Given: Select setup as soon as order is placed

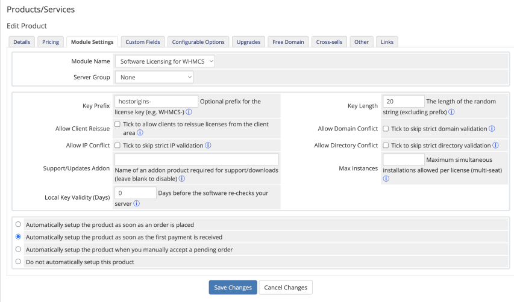Looking at the screenshot, I should click(18, 224).
